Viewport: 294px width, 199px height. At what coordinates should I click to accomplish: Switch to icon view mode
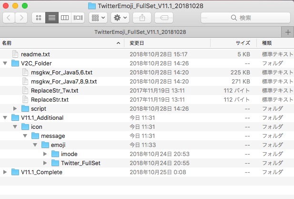pos(39,18)
